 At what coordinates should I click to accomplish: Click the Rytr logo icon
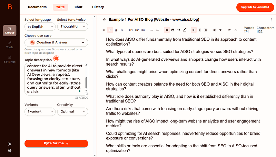pos(10,7)
